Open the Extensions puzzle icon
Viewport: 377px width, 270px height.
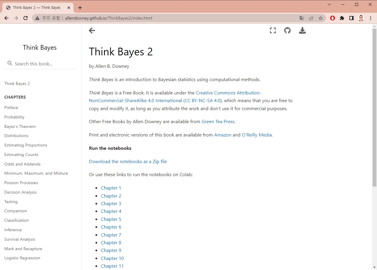click(x=342, y=18)
